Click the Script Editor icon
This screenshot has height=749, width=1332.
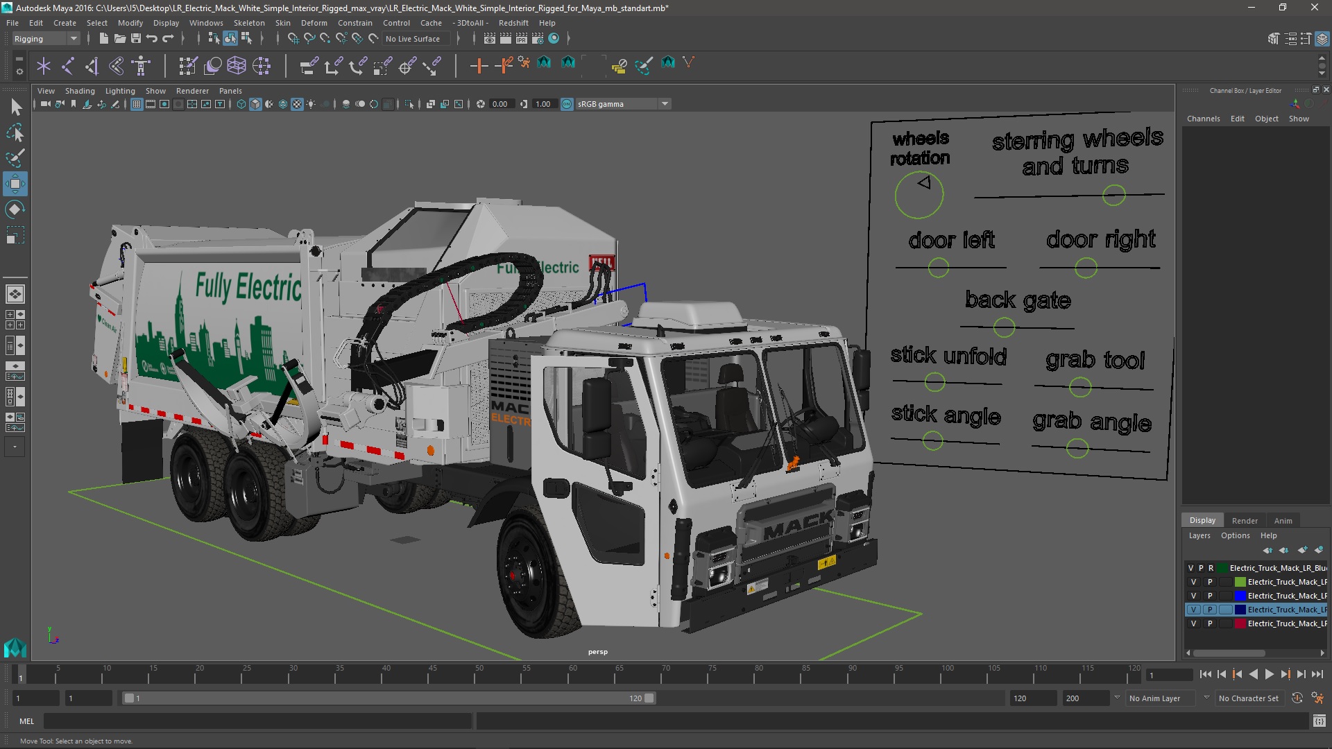pyautogui.click(x=1320, y=721)
